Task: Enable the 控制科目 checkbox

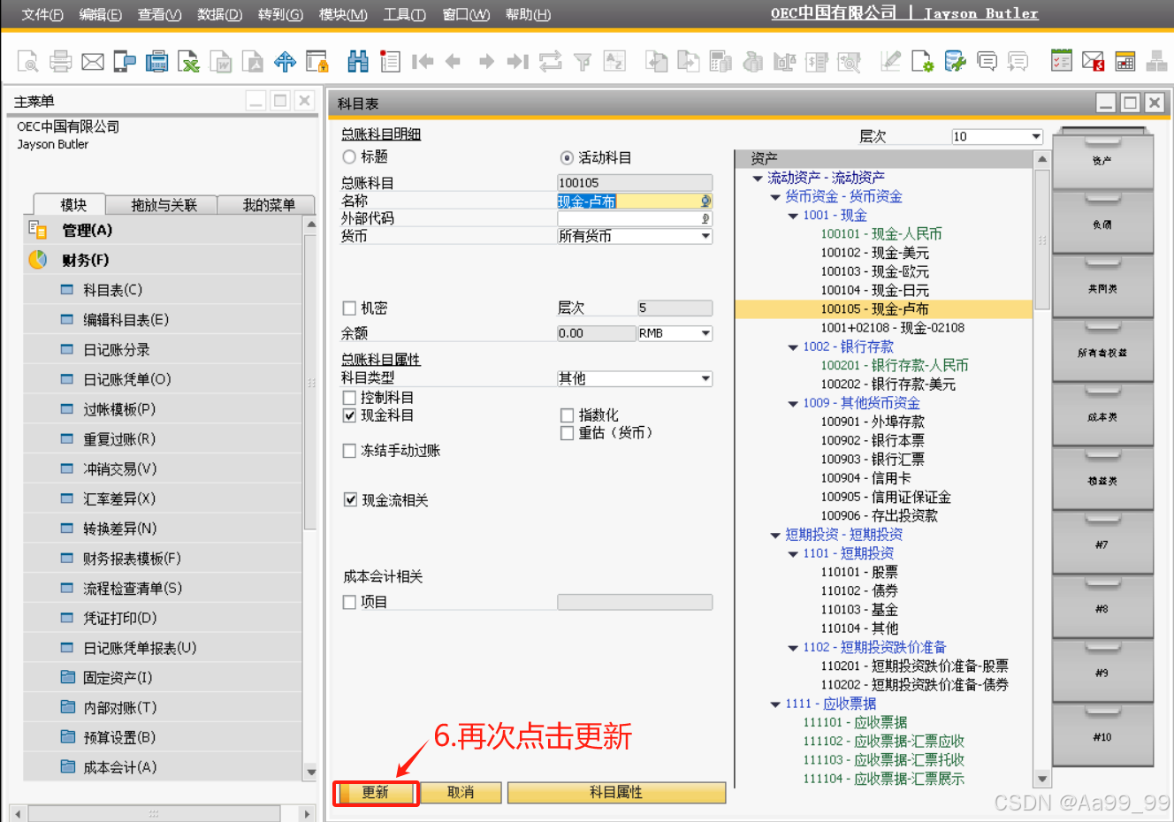Action: [349, 398]
